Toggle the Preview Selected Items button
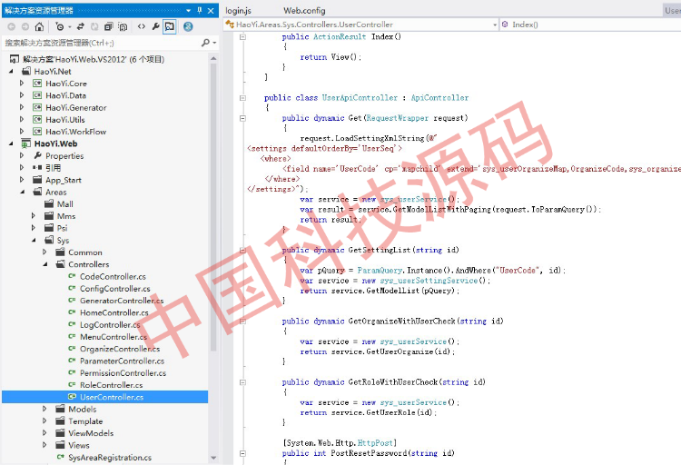Image resolution: width=681 pixels, height=465 pixels. (170, 26)
